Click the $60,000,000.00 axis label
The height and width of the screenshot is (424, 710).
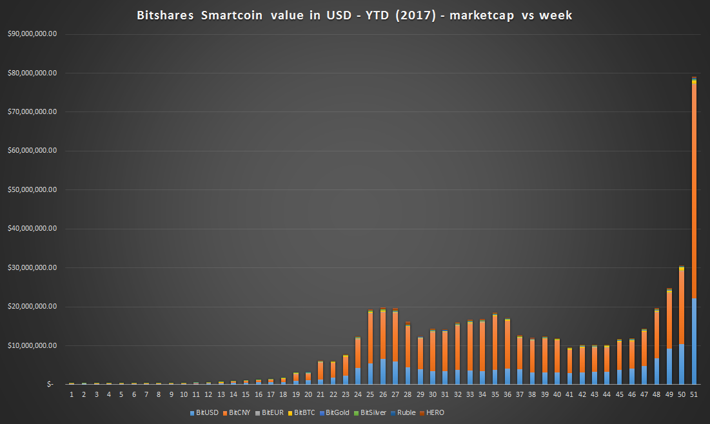click(x=32, y=150)
